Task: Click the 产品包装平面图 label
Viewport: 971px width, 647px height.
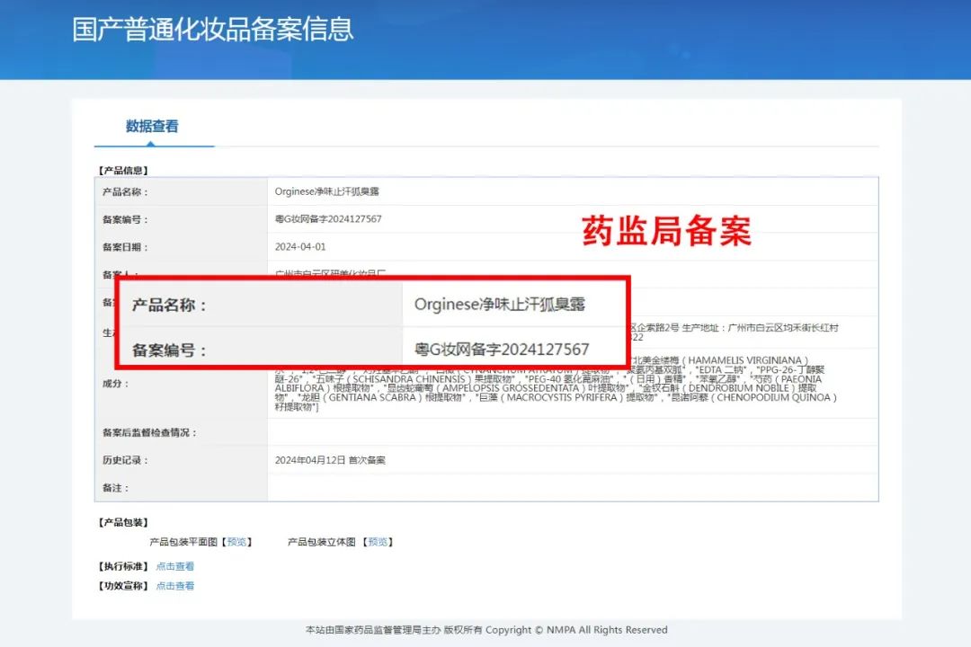Action: point(183,542)
